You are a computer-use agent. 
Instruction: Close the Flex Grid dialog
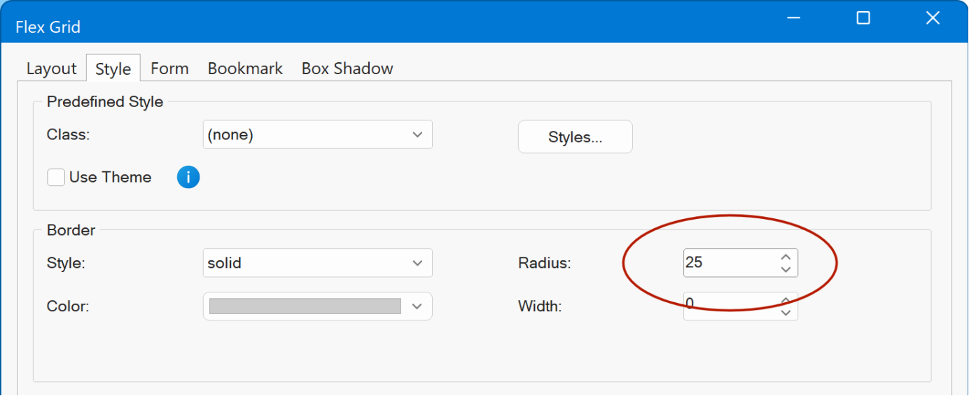coord(933,18)
